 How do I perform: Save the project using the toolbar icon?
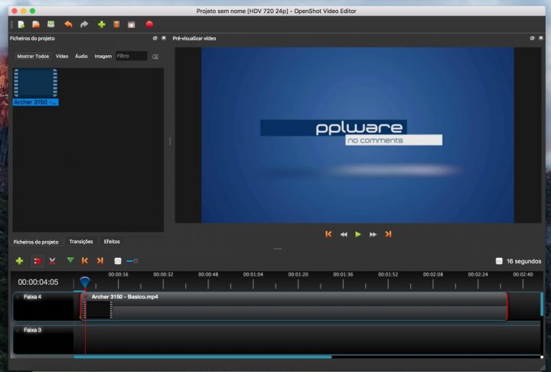coord(51,24)
